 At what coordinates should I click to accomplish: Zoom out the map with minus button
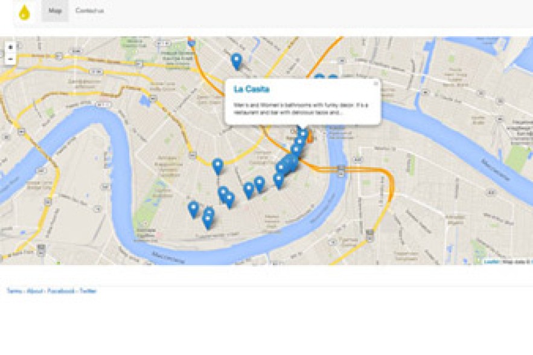(10, 59)
